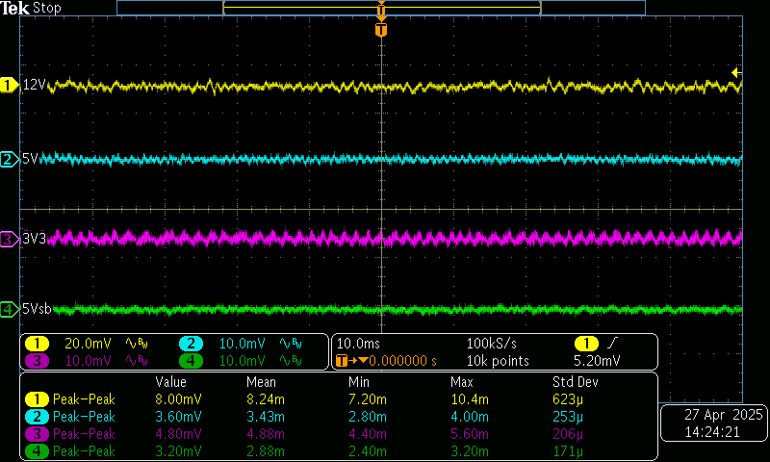Click the magenta 3V3 waveform trace
This screenshot has height=462, width=770.
coord(393,238)
